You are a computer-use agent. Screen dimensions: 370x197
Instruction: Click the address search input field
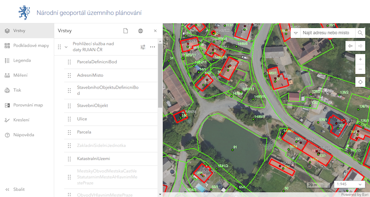coord(327,33)
